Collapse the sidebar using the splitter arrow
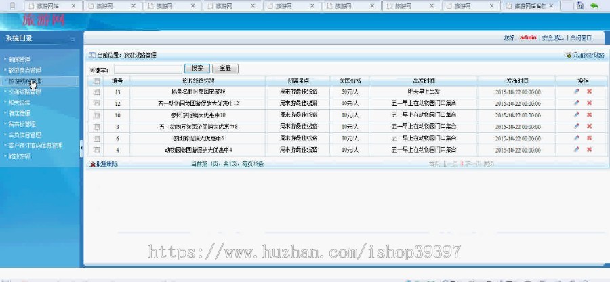The image size is (610, 282). coord(81,148)
